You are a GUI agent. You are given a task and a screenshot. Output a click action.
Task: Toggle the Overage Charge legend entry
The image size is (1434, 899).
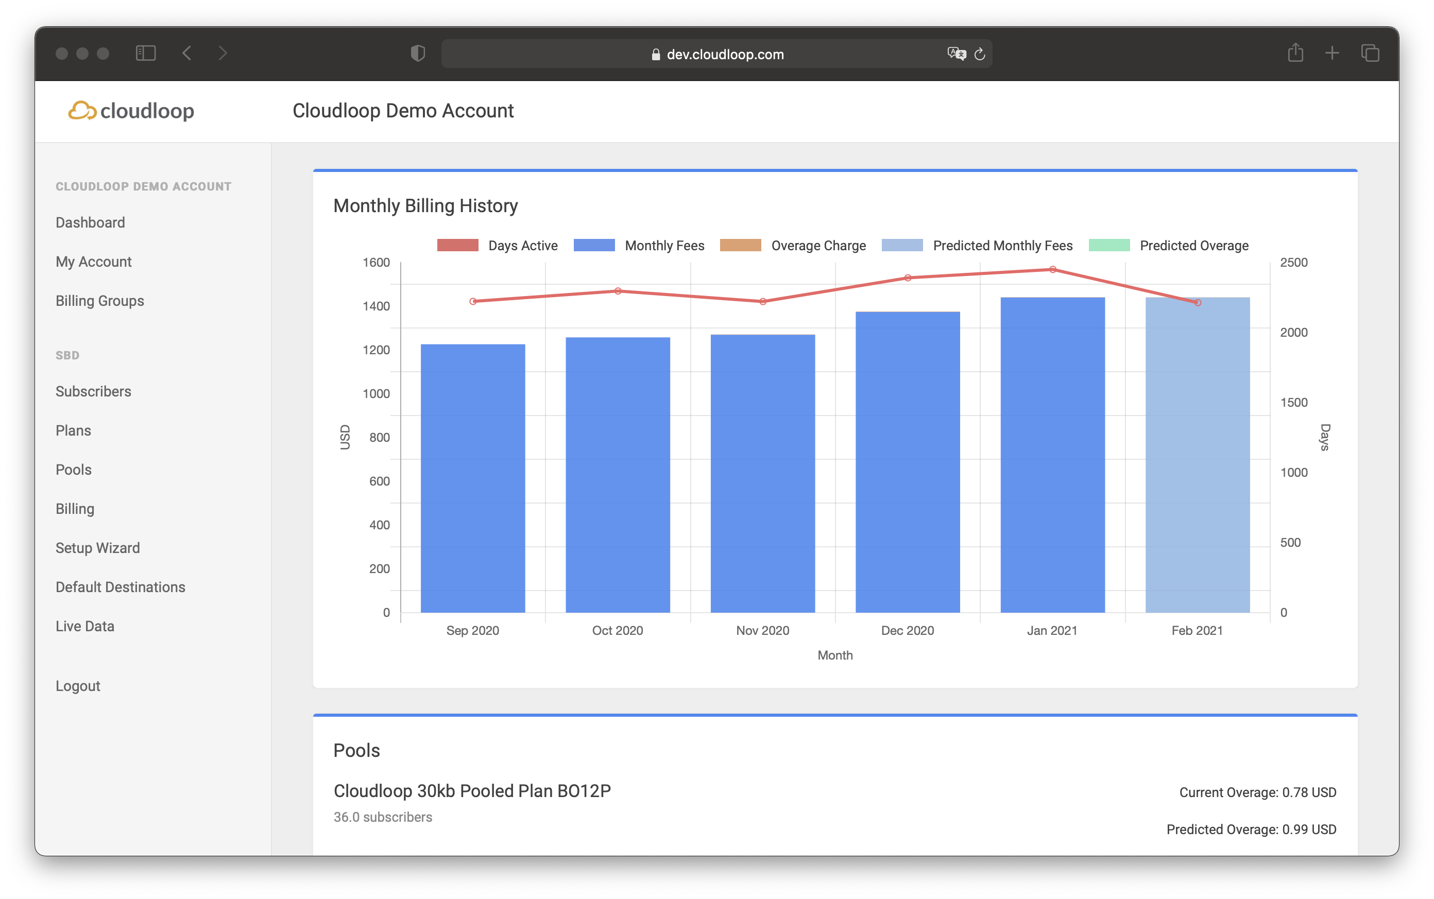click(x=793, y=246)
